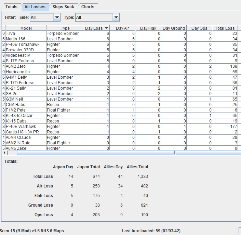Screen dimensions: 241x235
Task: Click the Flak Loss label in Totals
Action: point(44,196)
